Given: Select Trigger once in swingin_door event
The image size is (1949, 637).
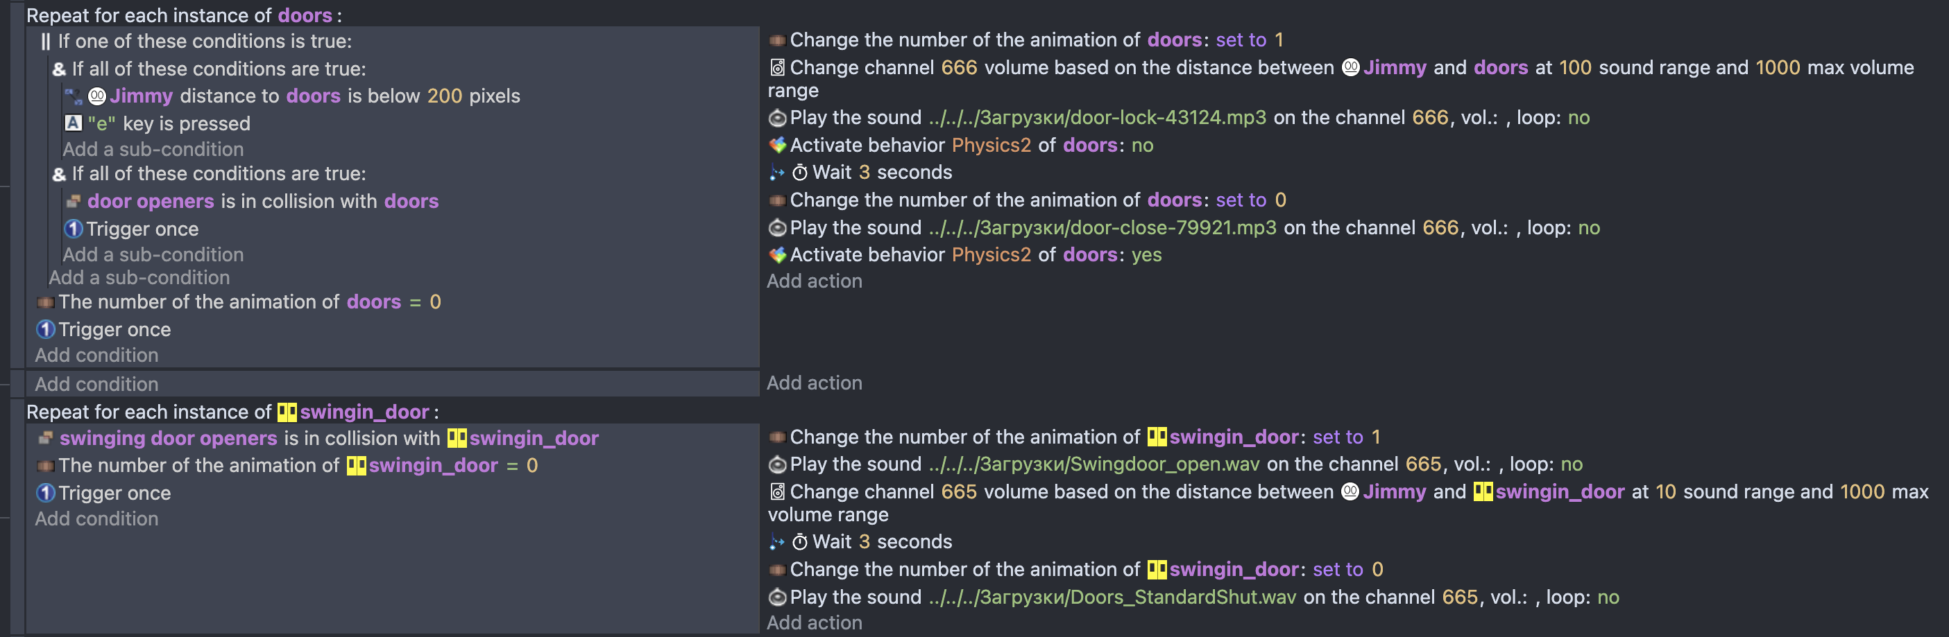Looking at the screenshot, I should click(114, 493).
